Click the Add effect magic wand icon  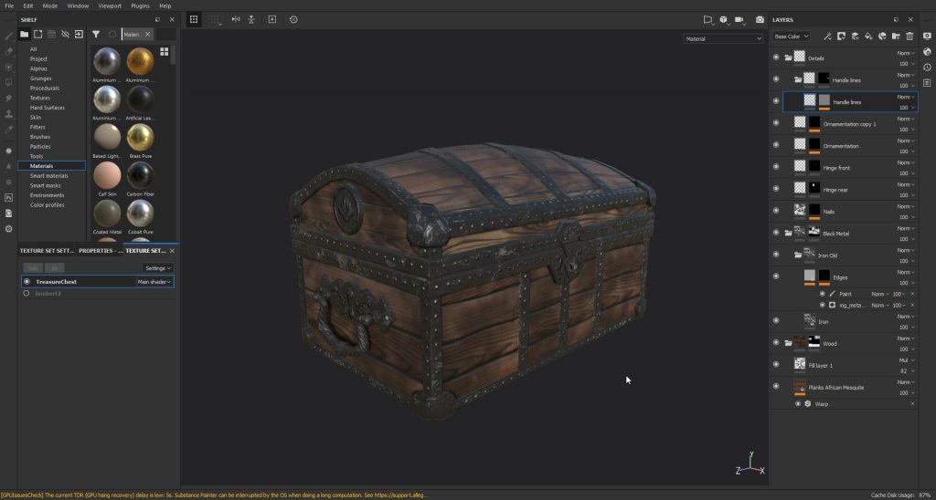827,36
